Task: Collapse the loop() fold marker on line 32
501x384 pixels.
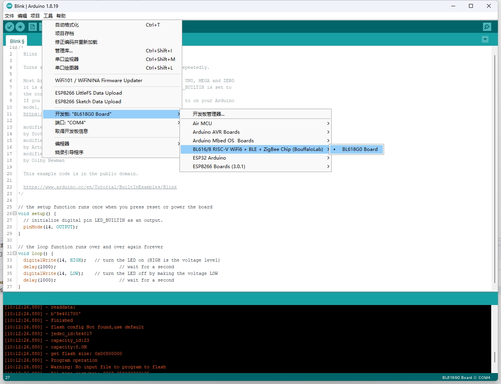Action: click(15, 253)
